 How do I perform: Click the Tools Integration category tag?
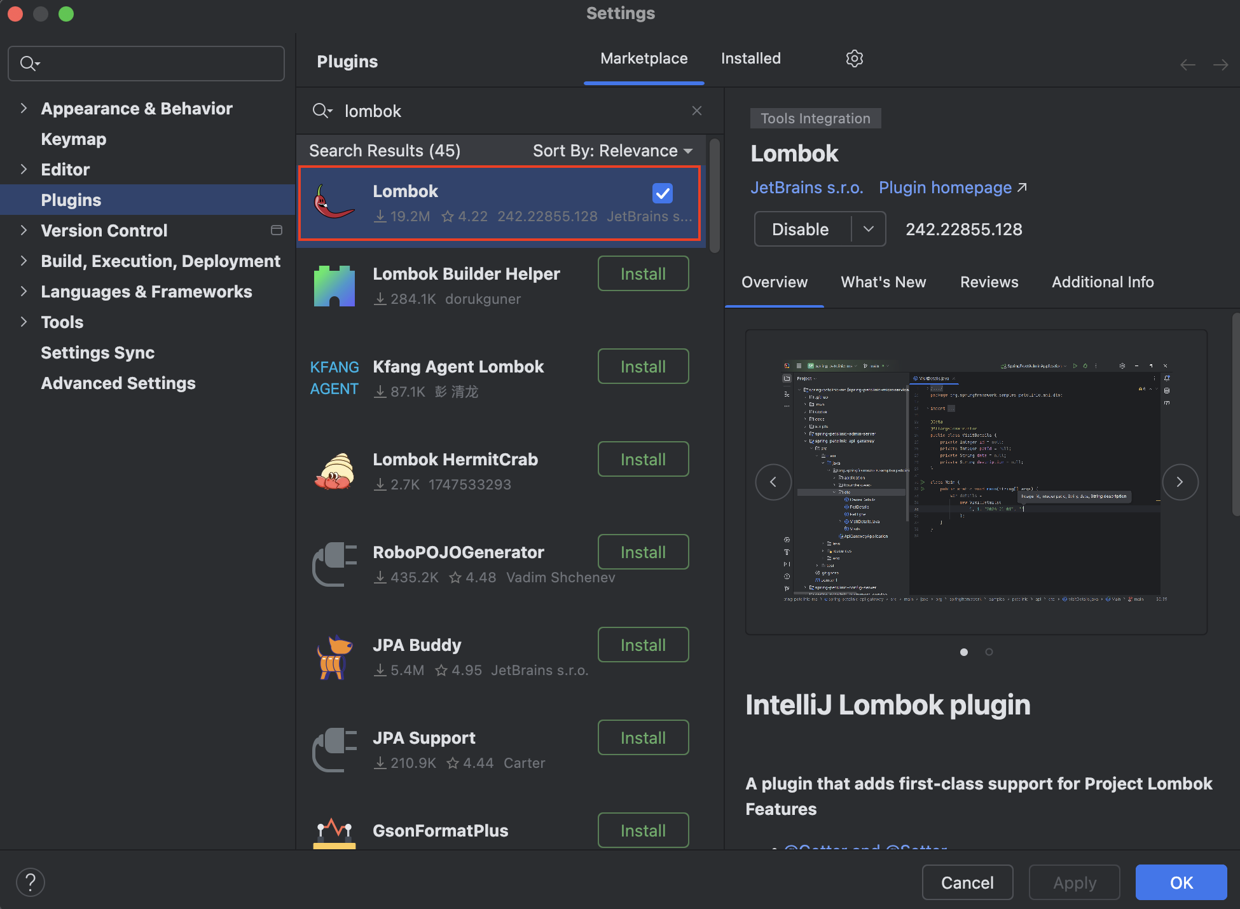(815, 118)
